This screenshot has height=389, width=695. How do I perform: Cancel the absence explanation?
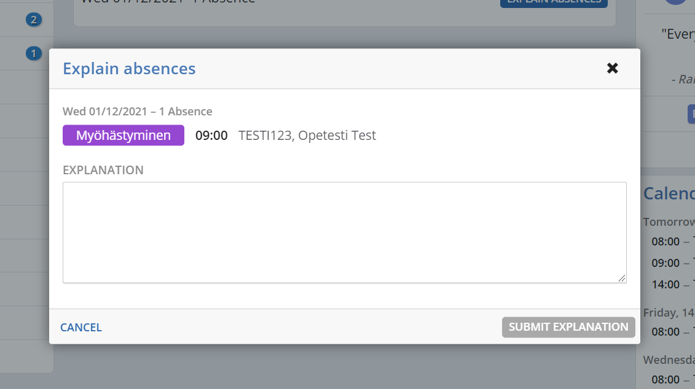(81, 328)
